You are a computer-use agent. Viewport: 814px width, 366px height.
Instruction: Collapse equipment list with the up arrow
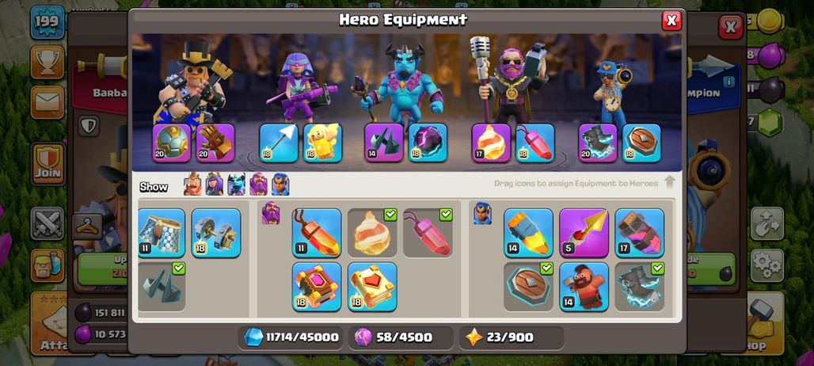pos(670,183)
